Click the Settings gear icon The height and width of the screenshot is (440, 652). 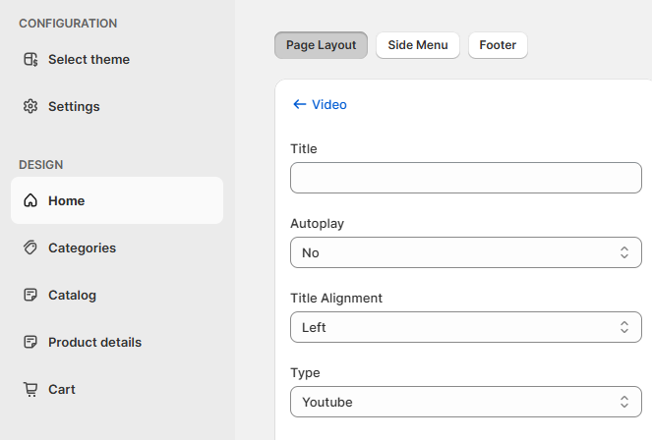[x=30, y=106]
